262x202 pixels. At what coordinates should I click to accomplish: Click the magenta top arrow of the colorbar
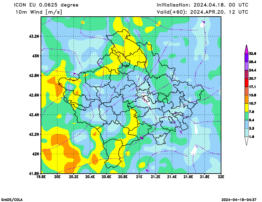tap(247, 49)
